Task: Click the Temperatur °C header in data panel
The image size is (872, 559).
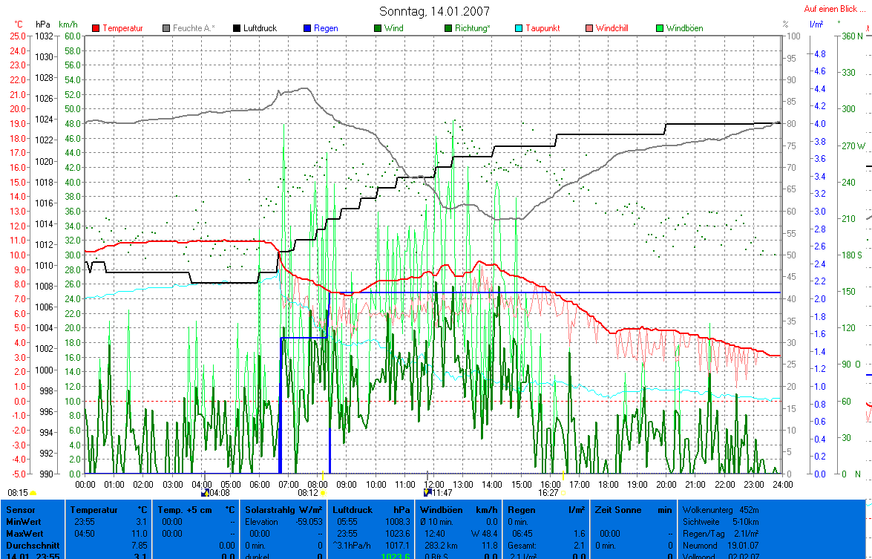Action: [109, 510]
